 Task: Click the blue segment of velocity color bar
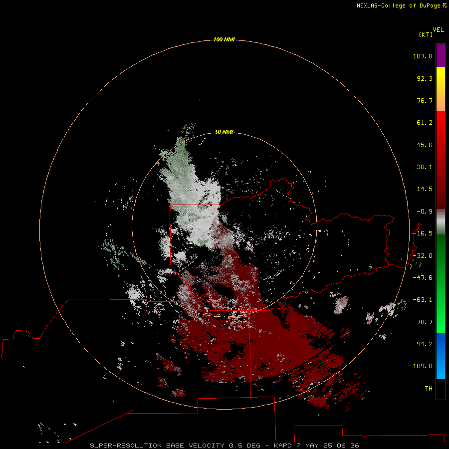pos(441,356)
